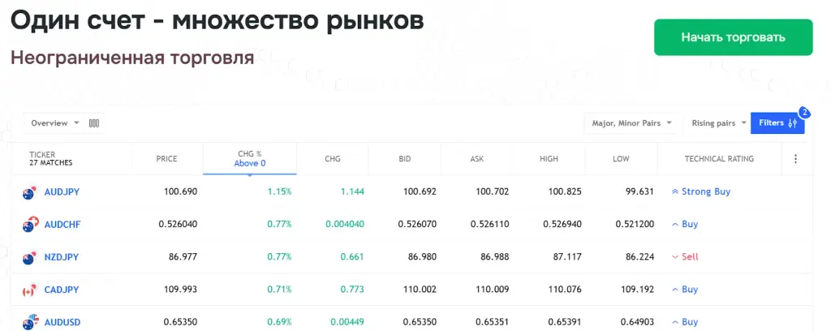831x331 pixels.
Task: Click the TECHNICAL RATING column header
Action: tap(719, 159)
